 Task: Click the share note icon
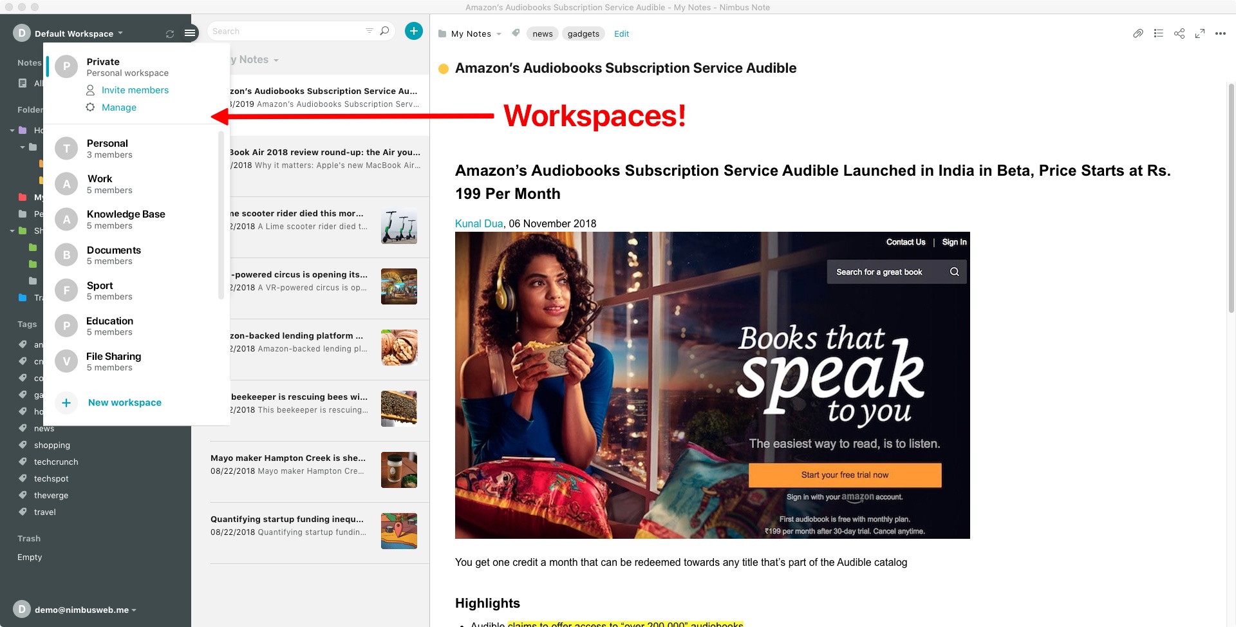click(1179, 33)
